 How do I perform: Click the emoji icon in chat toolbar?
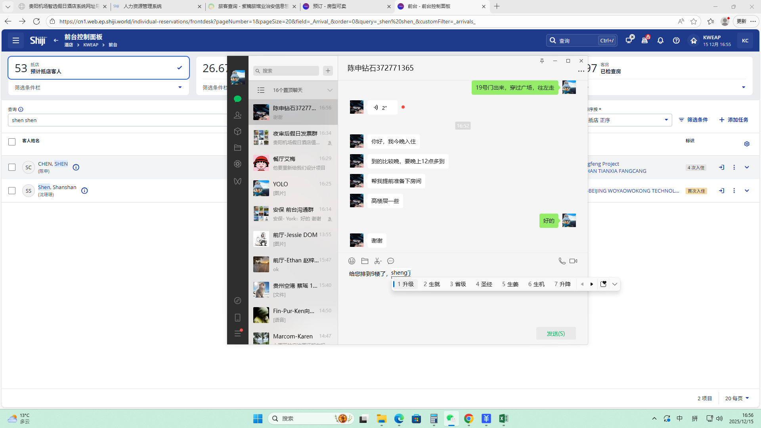352,261
